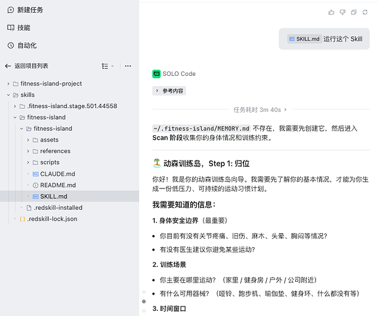Click the .fitness-island.stage.501.44558 folder icon
This screenshot has width=378, height=316.
[x=22, y=106]
